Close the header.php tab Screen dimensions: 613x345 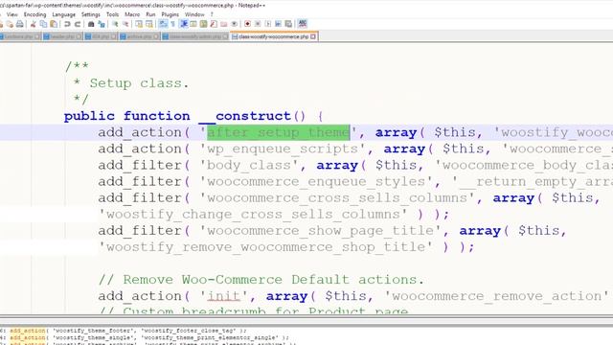pos(79,36)
